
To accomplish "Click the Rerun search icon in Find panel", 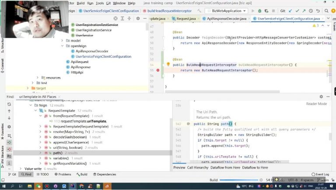I will [9, 105].
